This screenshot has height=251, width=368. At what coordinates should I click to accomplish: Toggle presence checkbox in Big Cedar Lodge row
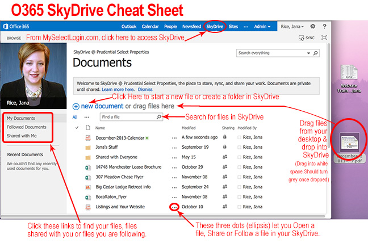click(x=239, y=187)
